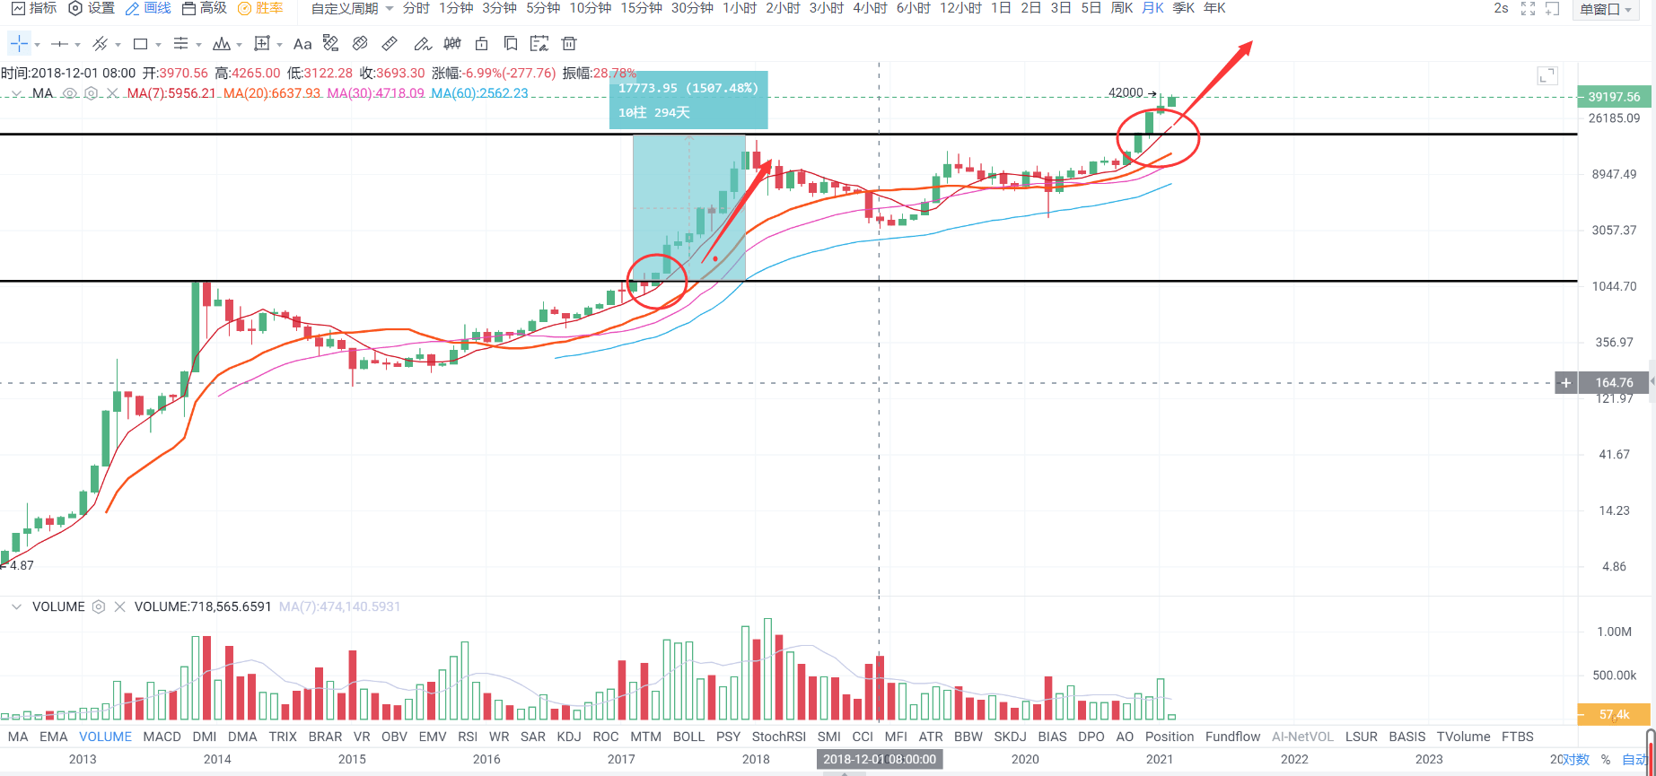
Task: Select the double ruler range tool
Action: pyautogui.click(x=360, y=43)
